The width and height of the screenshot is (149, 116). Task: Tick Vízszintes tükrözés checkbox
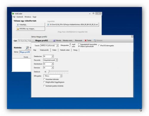(x=44, y=79)
